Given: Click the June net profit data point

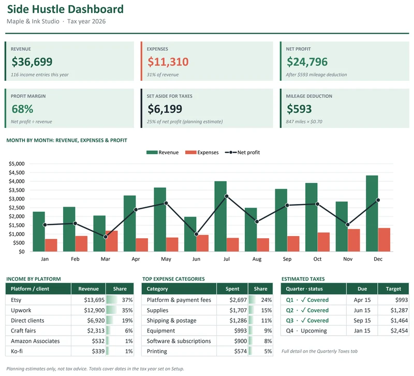Looking at the screenshot, I should point(196,234).
